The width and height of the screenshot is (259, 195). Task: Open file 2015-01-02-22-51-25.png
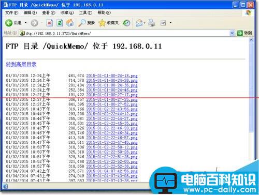pos(112,157)
